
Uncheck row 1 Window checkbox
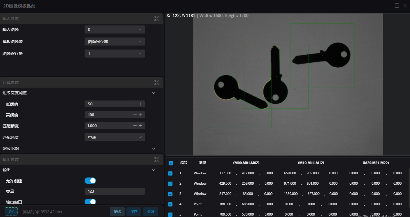[170, 173]
